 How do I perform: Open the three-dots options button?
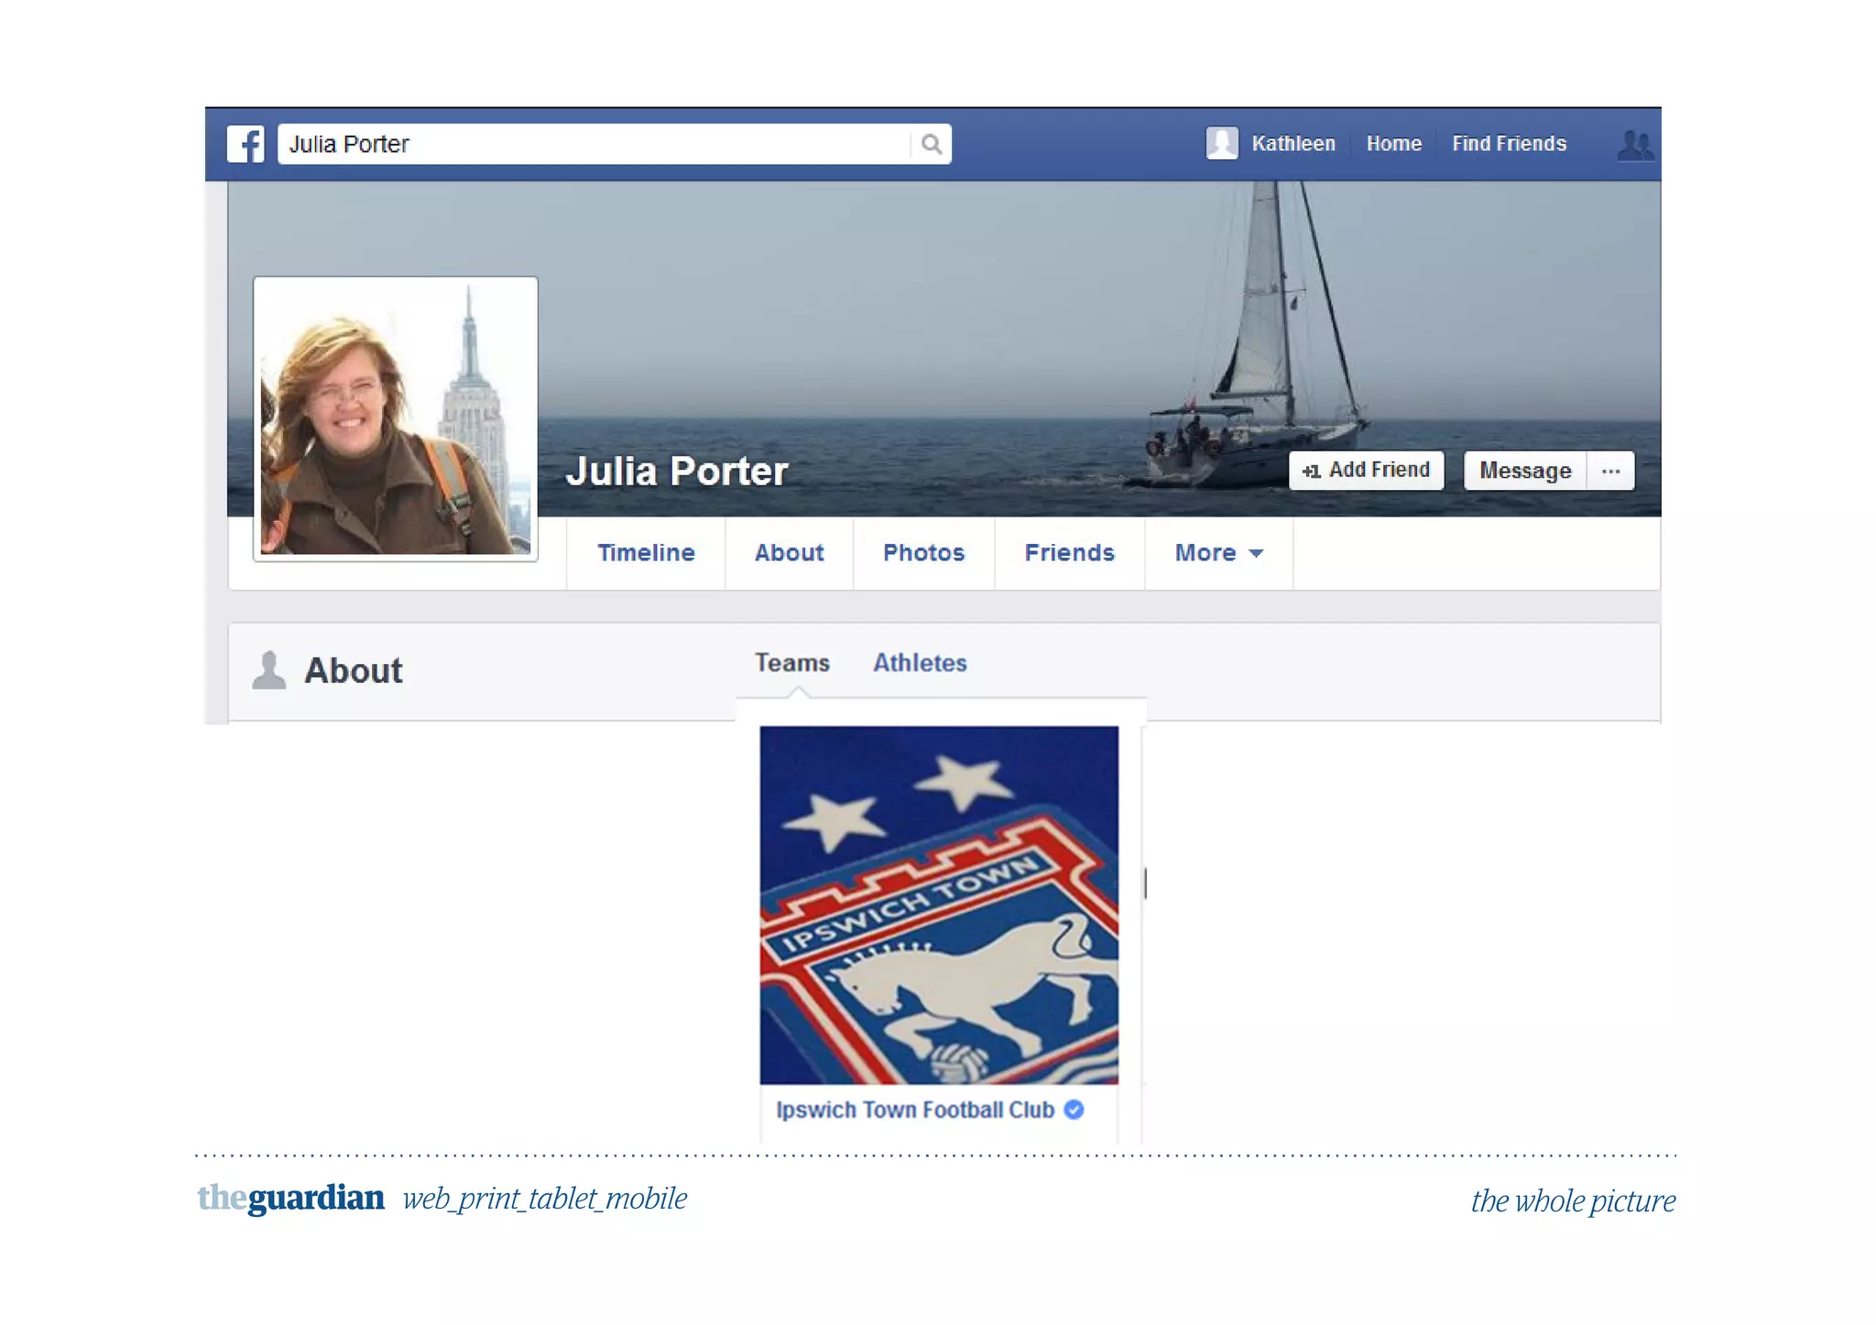[1610, 471]
